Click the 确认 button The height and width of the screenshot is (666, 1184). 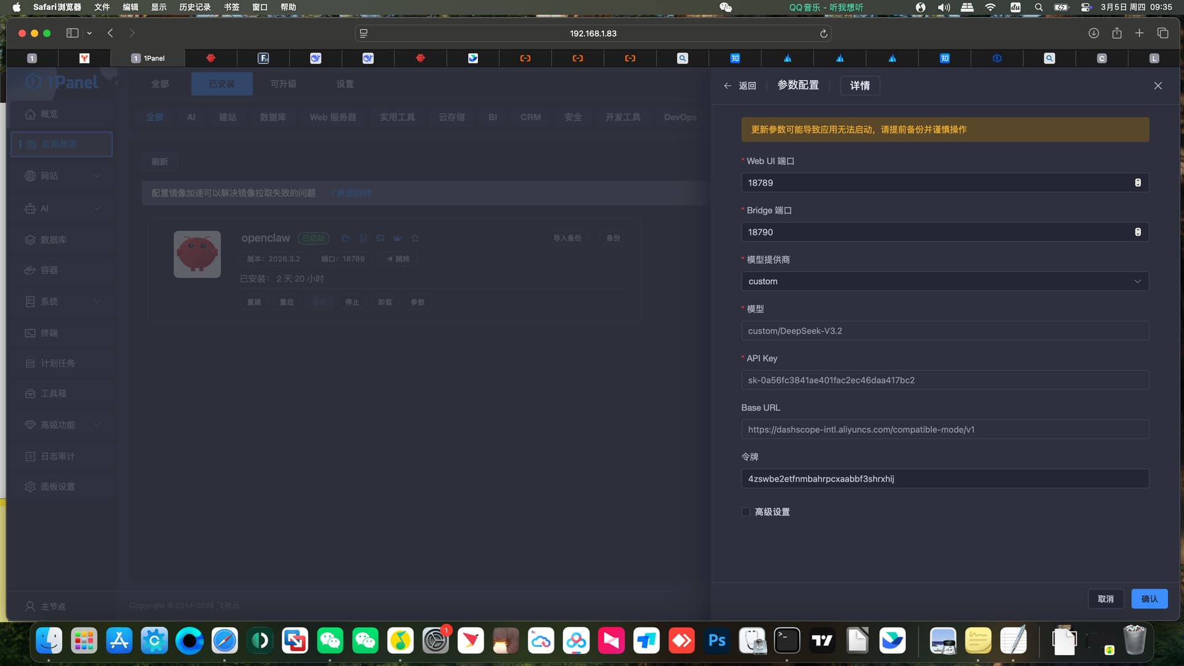coord(1149,599)
